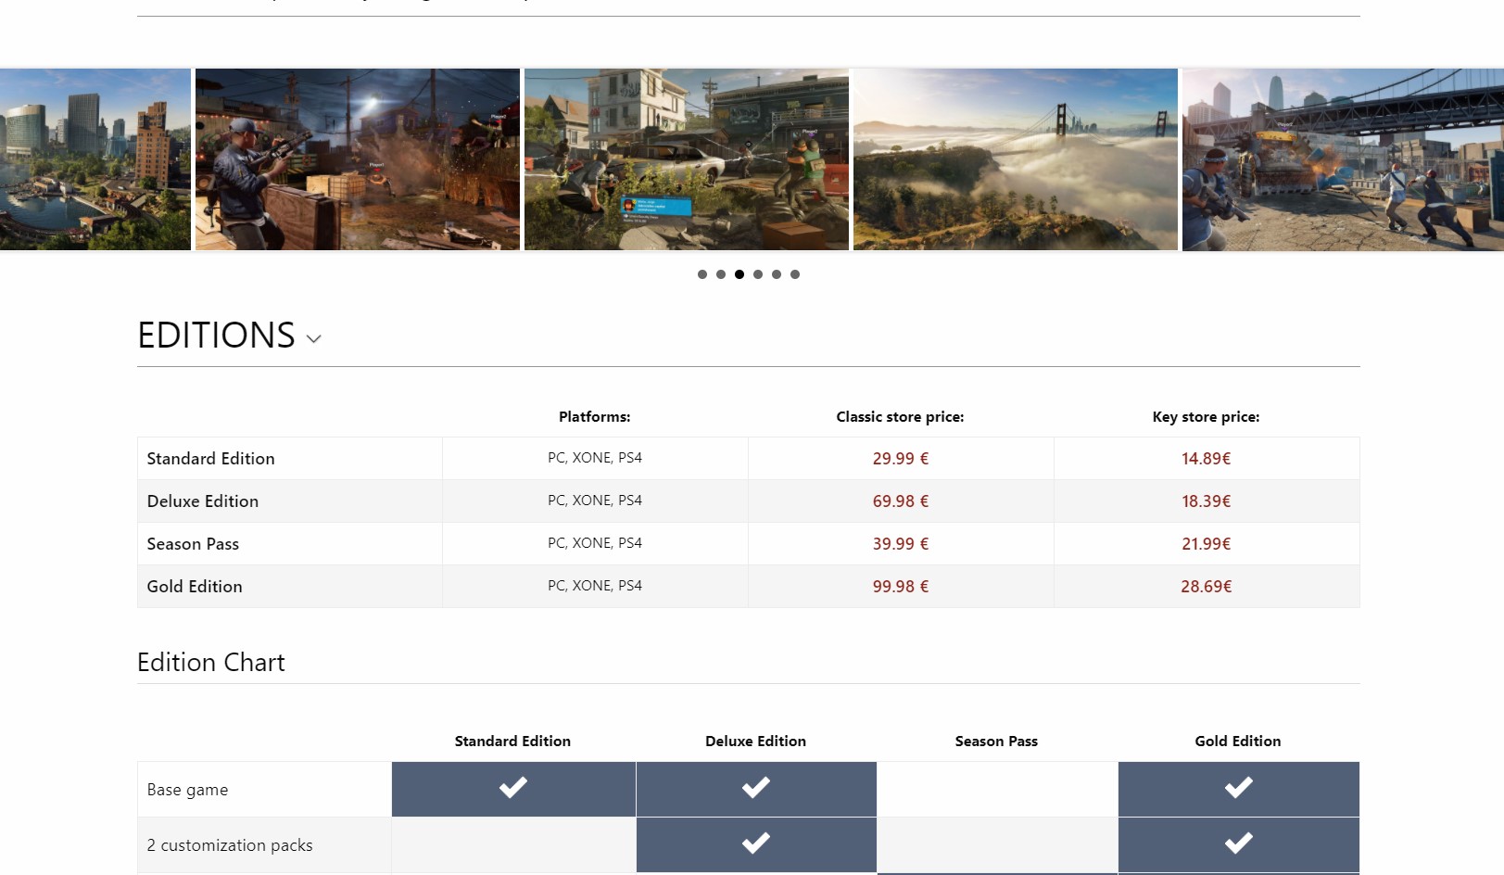The image size is (1504, 875).
Task: Open the 14.89€ key store price
Action: 1207,459
